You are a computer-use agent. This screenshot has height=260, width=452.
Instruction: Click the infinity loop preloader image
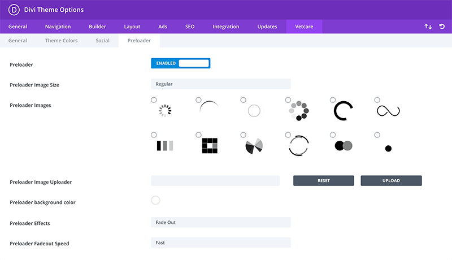(388, 111)
